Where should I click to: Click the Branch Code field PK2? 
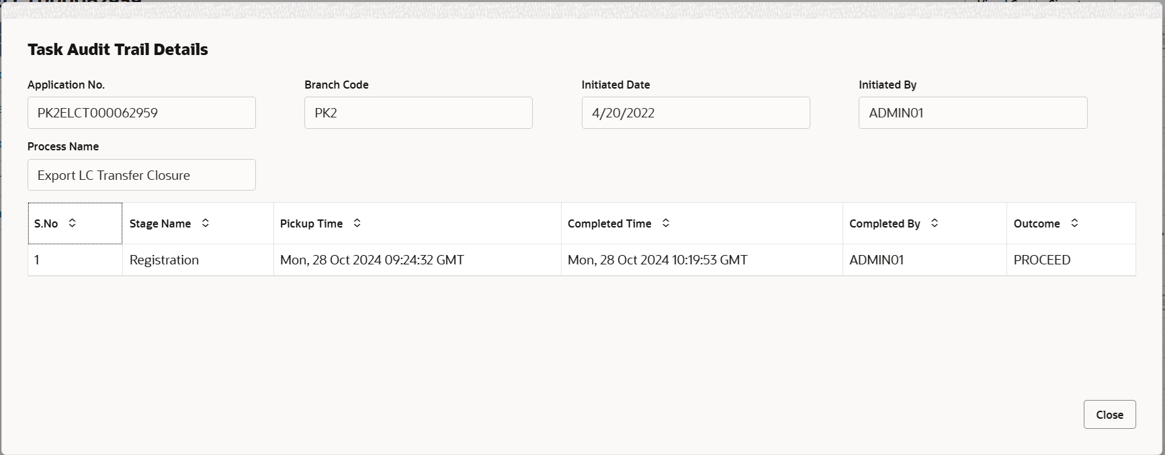[x=419, y=113]
